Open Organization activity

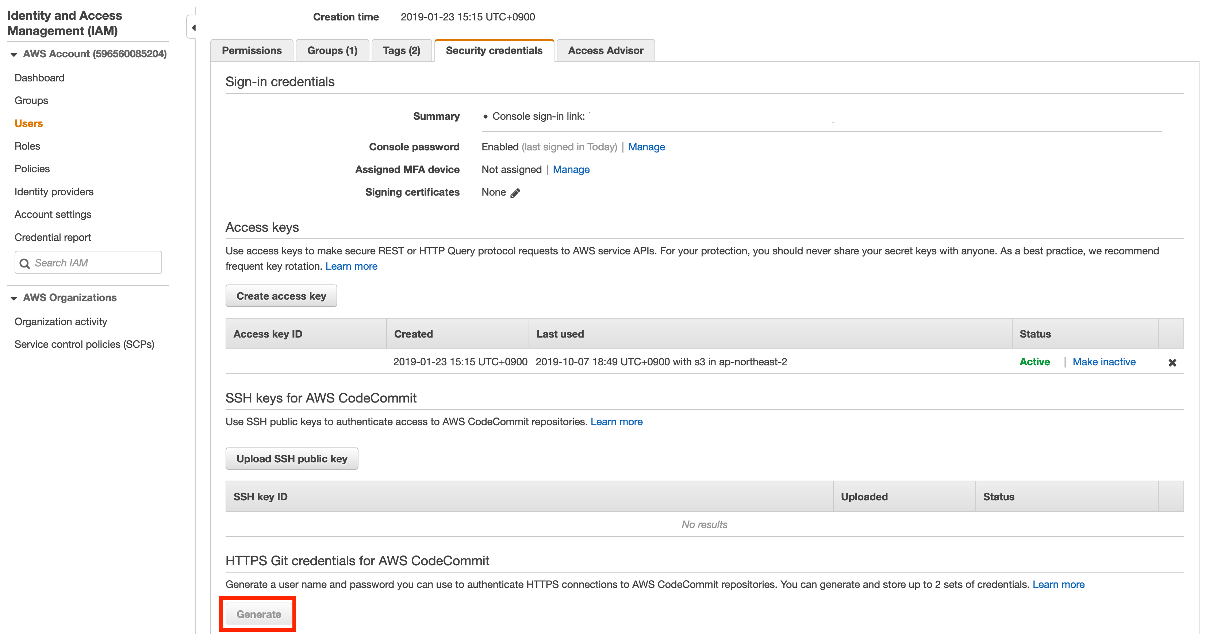point(61,322)
